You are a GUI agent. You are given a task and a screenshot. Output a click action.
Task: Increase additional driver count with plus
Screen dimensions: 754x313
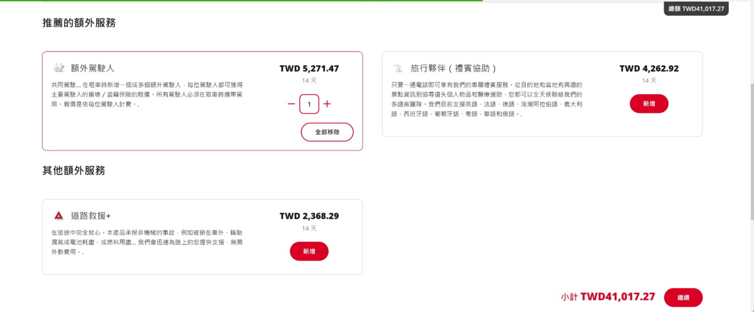pos(327,103)
